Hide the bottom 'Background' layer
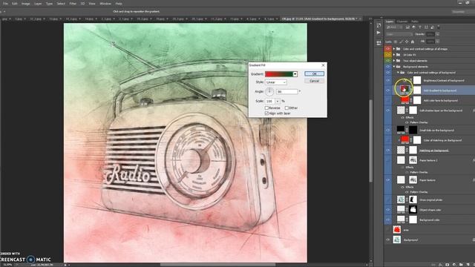Image resolution: width=475 pixels, height=267 pixels. pyautogui.click(x=387, y=240)
